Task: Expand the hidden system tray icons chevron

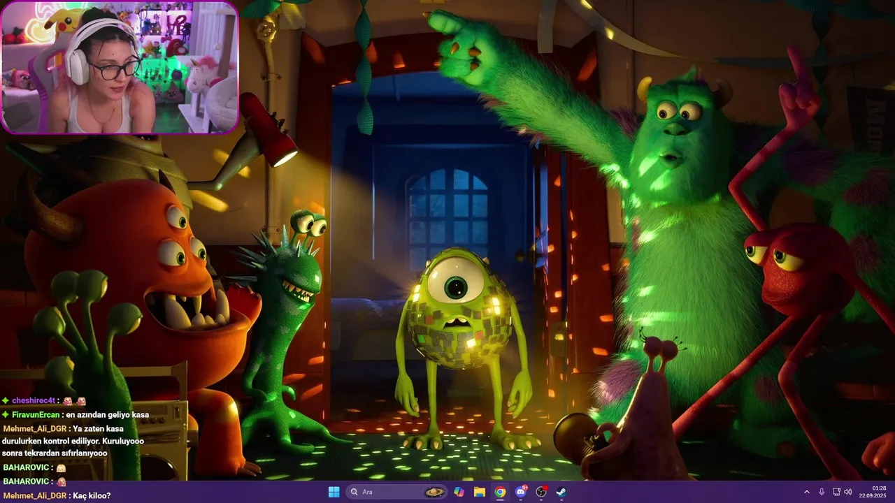Action: pos(806,492)
